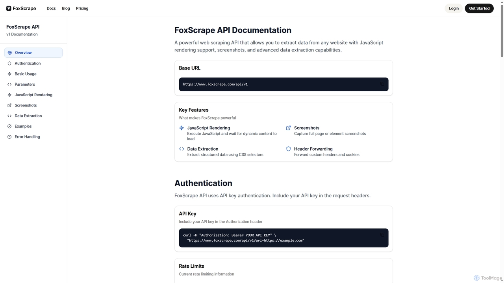504x283 pixels.
Task: Click the 'Key Features' card title
Action: (194, 110)
